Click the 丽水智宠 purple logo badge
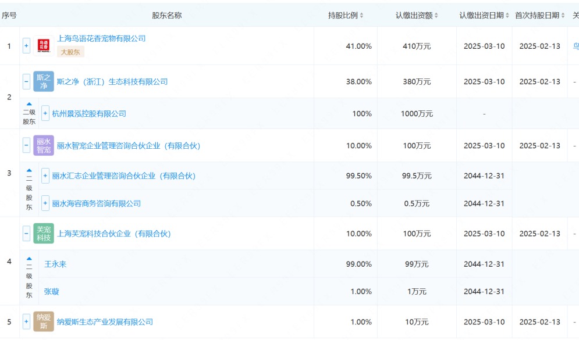Image resolution: width=579 pixels, height=340 pixels. click(x=44, y=146)
